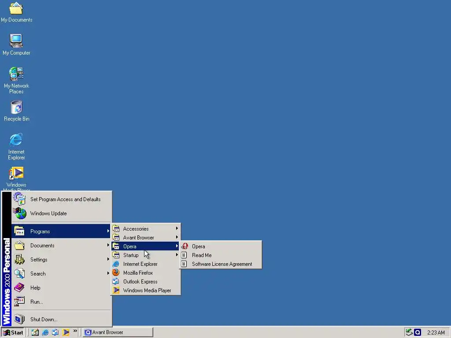
Task: Click the network connection tray icon
Action: point(409,332)
